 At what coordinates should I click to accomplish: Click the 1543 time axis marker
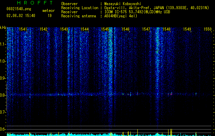64,29
